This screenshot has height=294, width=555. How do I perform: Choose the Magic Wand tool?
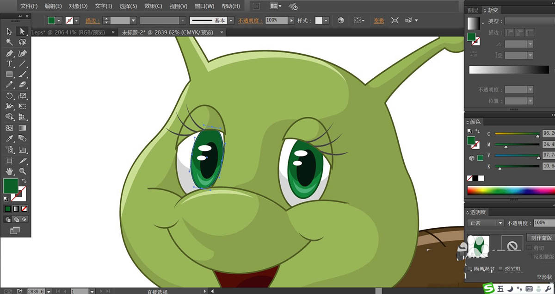9,42
